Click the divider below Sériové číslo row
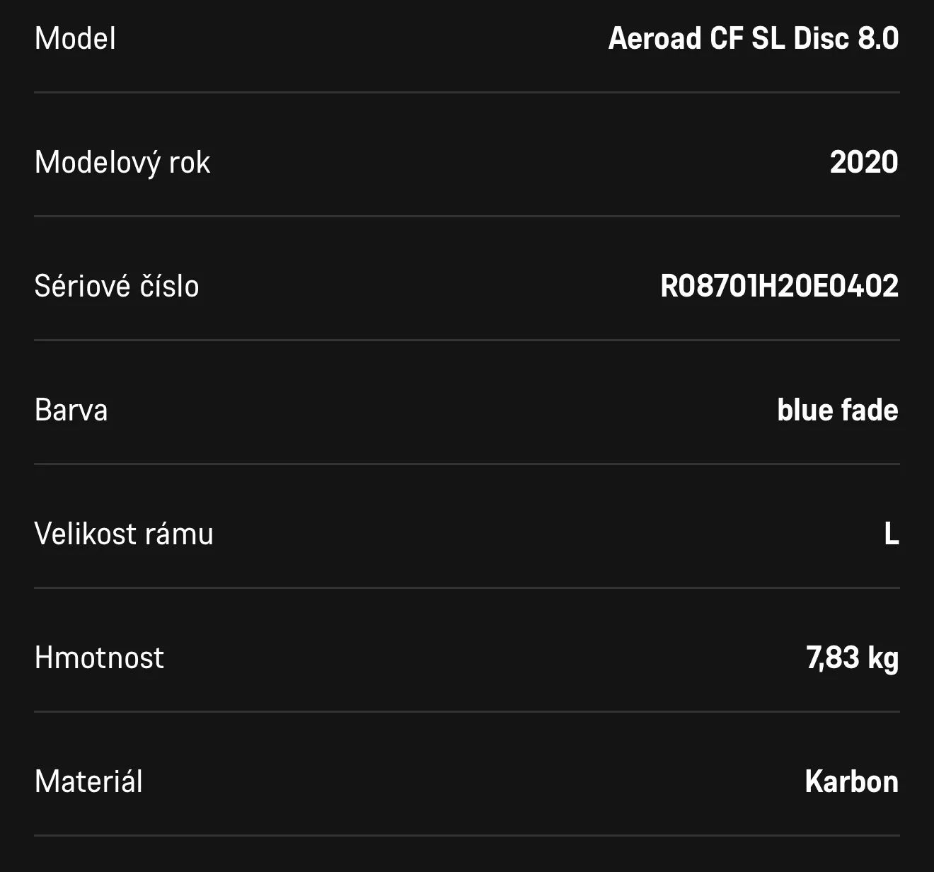The width and height of the screenshot is (934, 872). (x=467, y=340)
